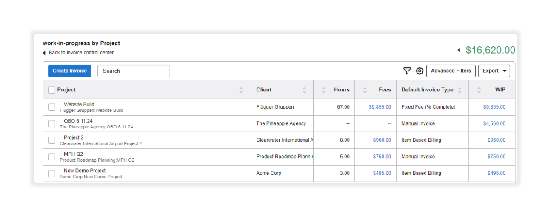
Task: Select the Project 2 row checkbox
Action: 51,140
